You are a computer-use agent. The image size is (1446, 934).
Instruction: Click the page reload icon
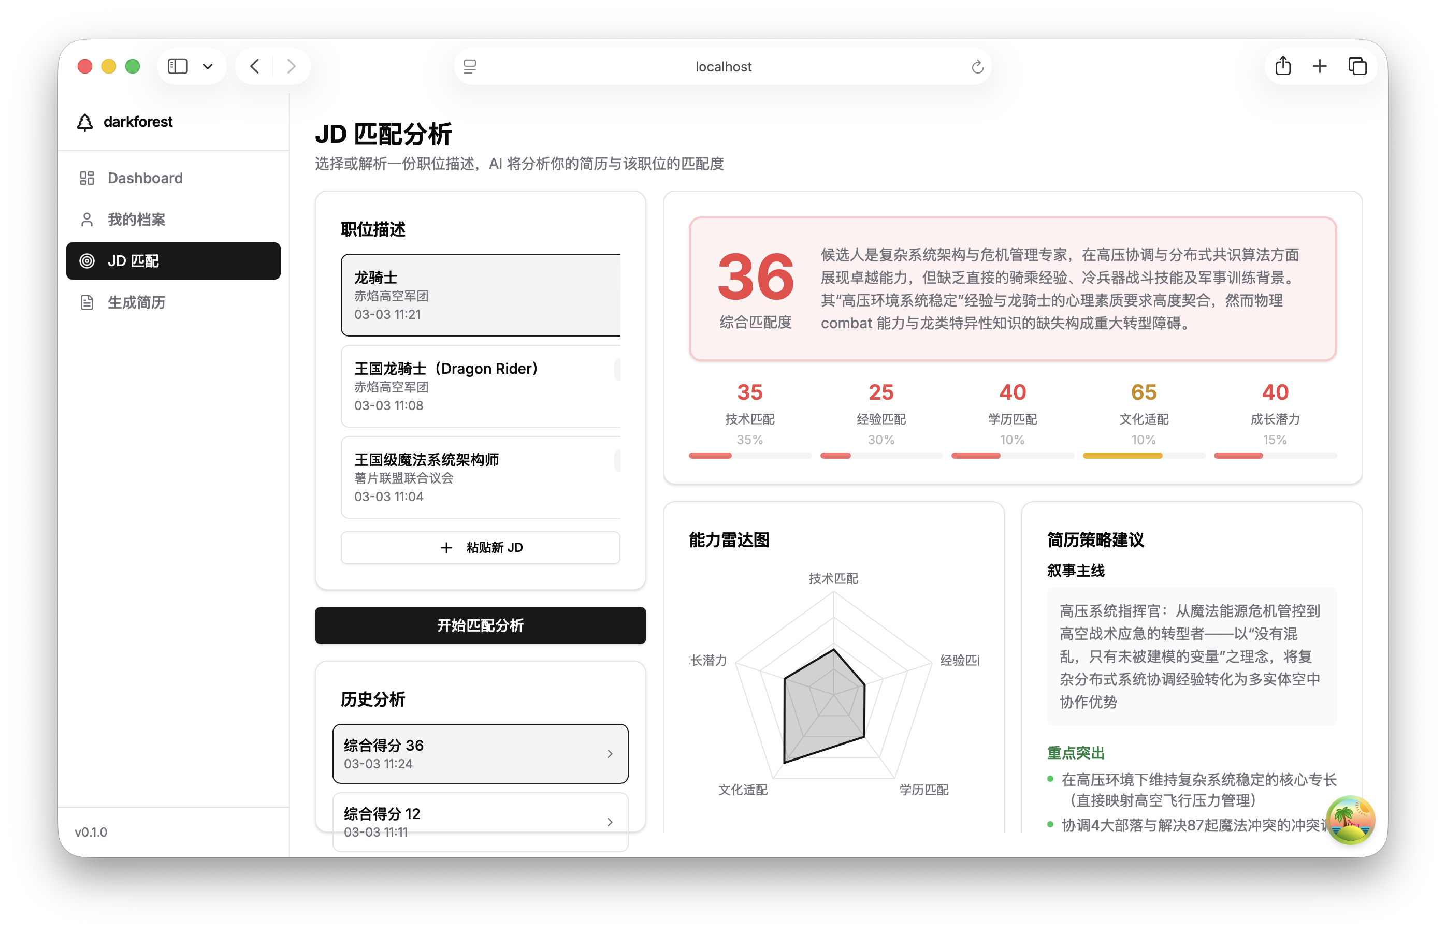[x=977, y=67]
